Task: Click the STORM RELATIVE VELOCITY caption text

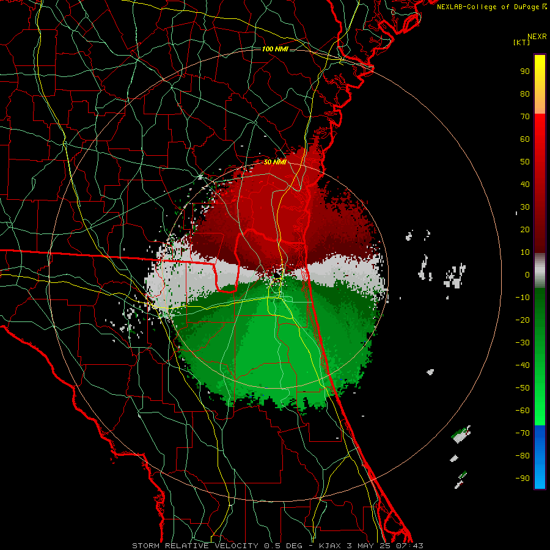Action: (195, 546)
